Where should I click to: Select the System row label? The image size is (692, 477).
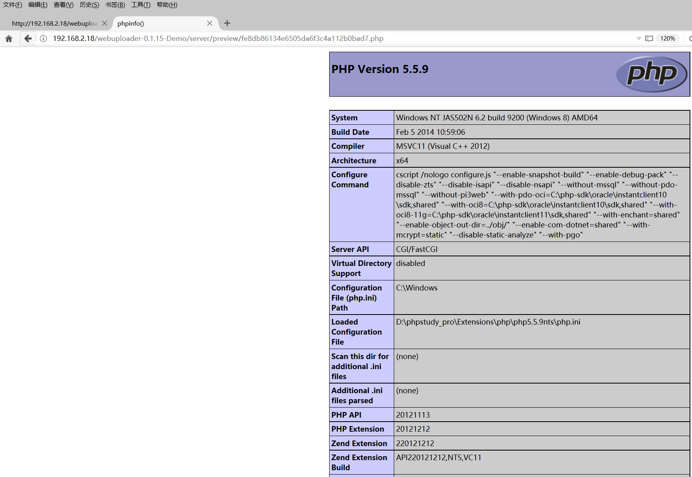pyautogui.click(x=362, y=118)
